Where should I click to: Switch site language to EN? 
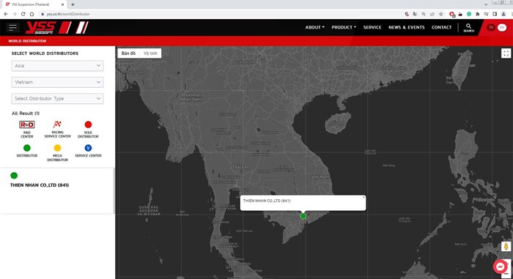[x=502, y=28]
